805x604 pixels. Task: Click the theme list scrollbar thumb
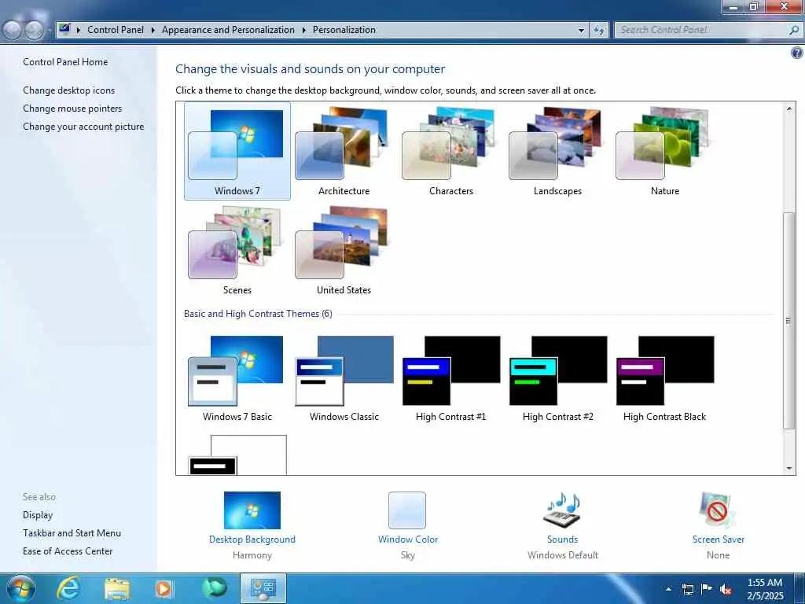click(789, 321)
